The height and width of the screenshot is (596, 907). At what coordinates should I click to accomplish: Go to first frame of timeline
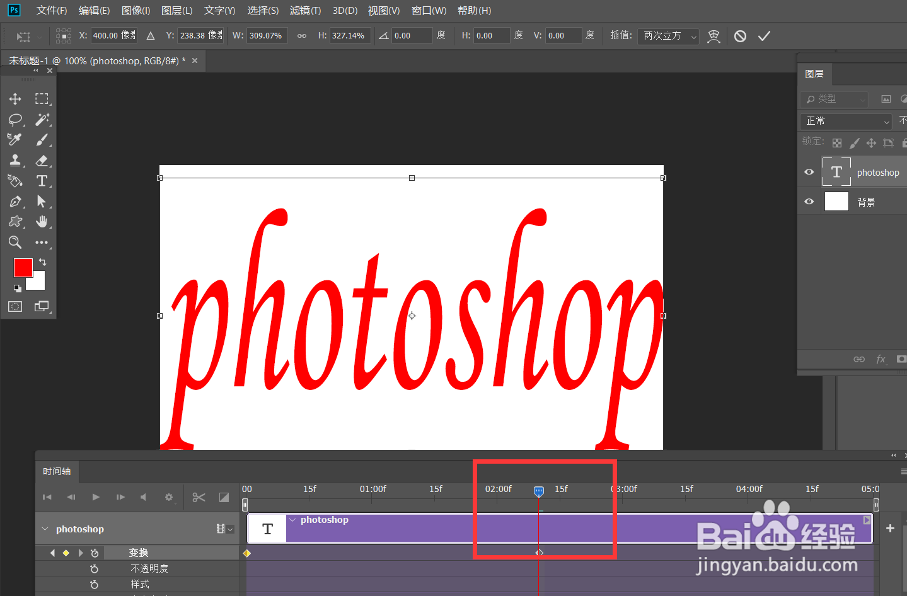tap(47, 497)
